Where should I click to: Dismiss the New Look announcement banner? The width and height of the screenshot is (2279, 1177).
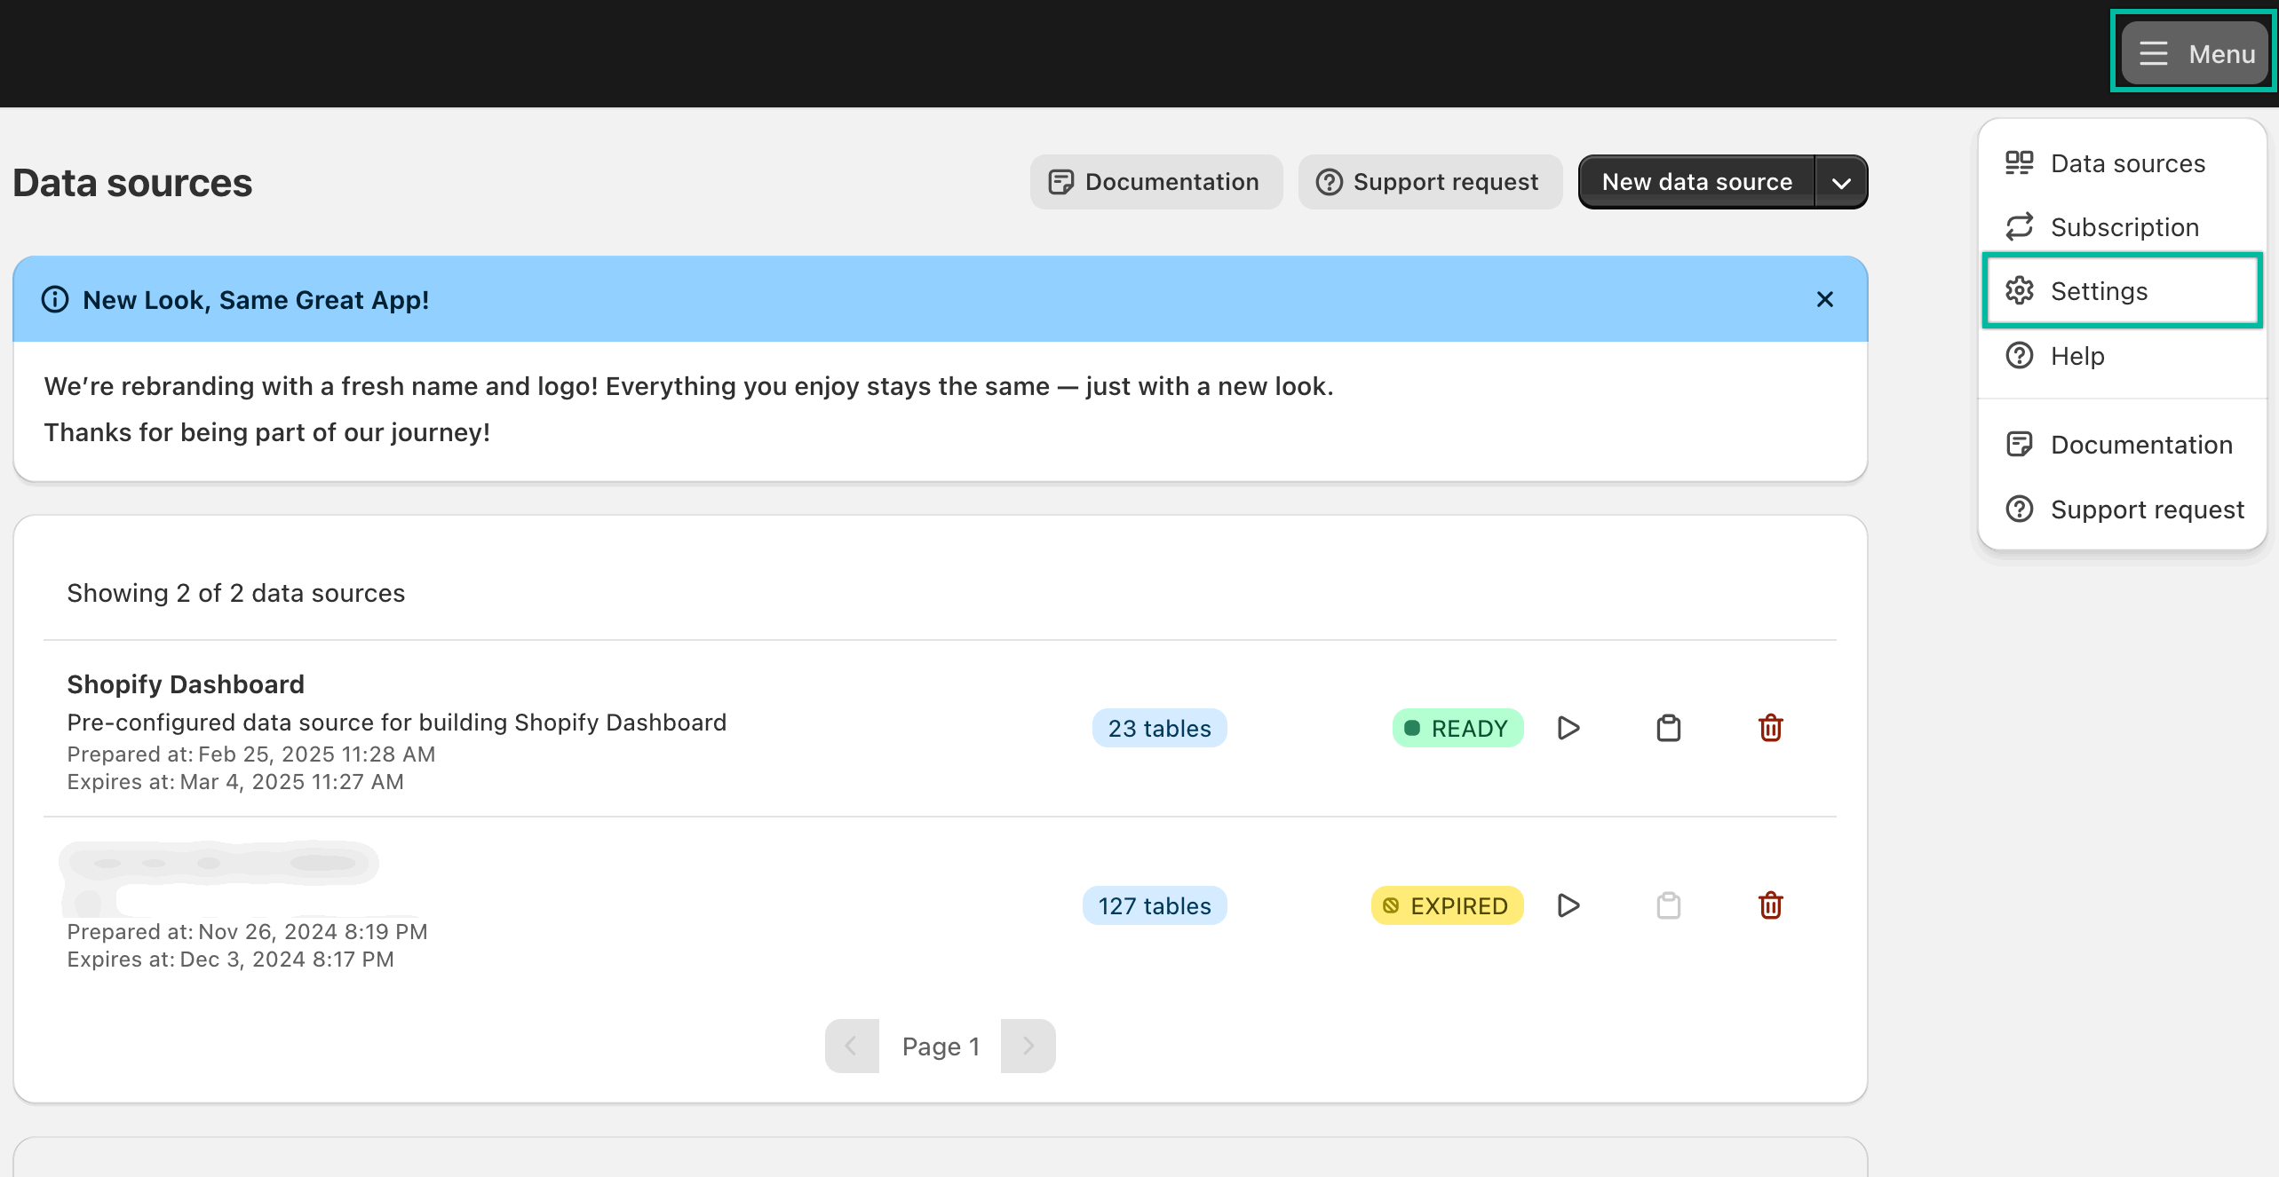point(1825,299)
